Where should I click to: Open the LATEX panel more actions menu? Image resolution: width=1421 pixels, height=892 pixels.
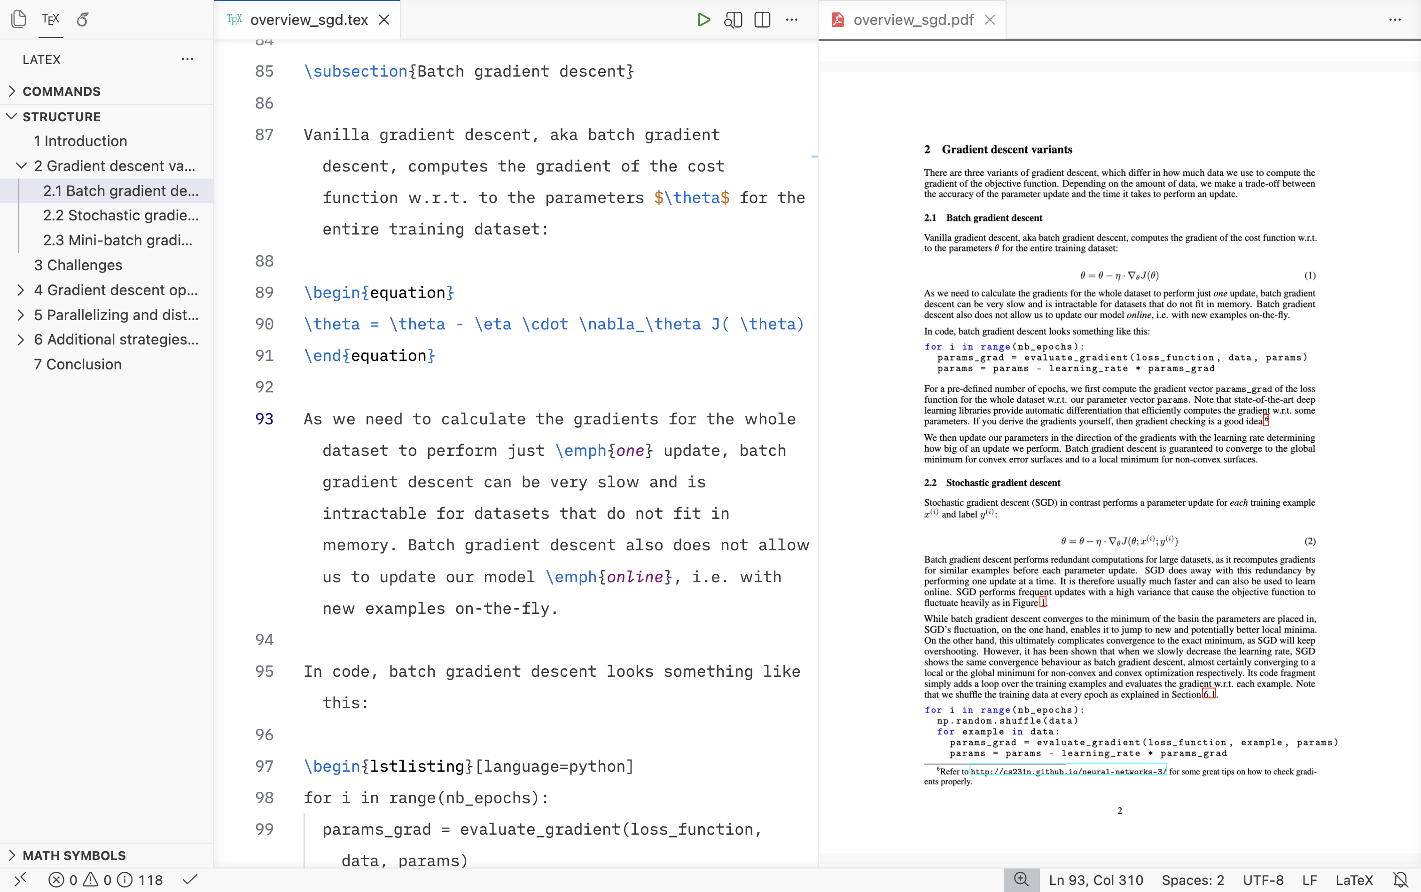tap(187, 59)
